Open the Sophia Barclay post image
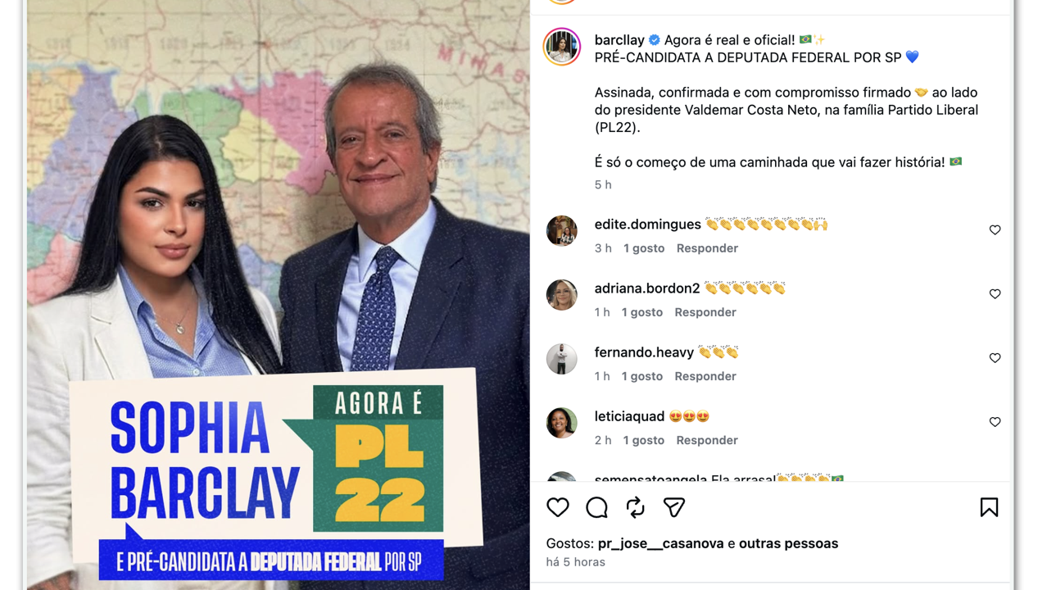Image resolution: width=1047 pixels, height=590 pixels. (x=279, y=295)
